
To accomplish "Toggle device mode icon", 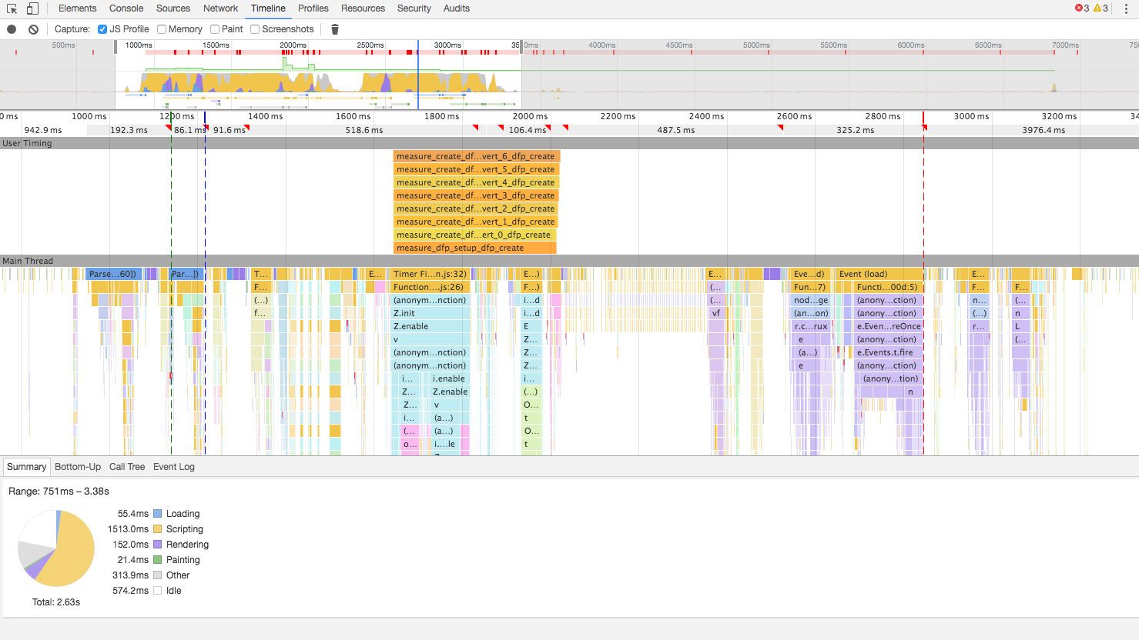I will click(32, 8).
